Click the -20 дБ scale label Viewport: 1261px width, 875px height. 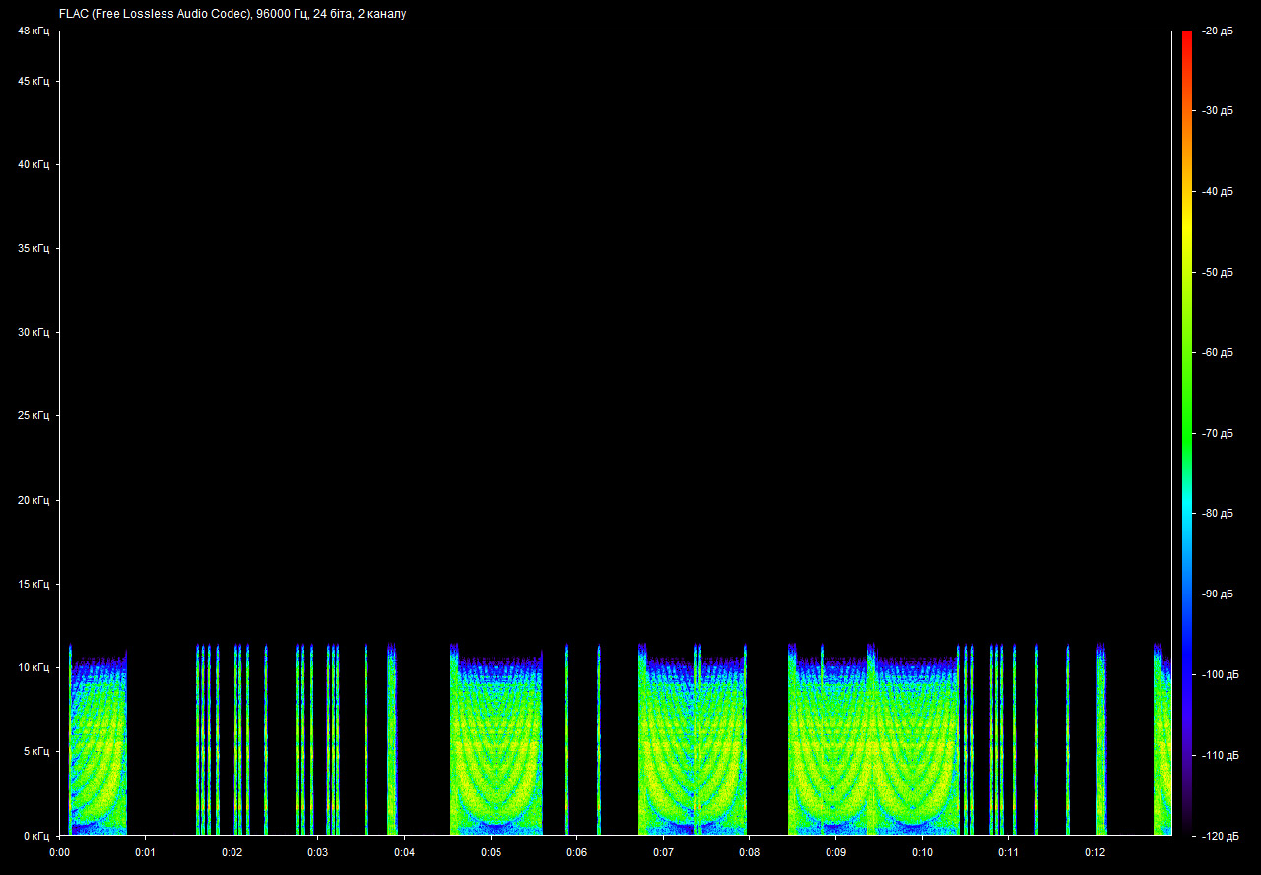coord(1218,31)
